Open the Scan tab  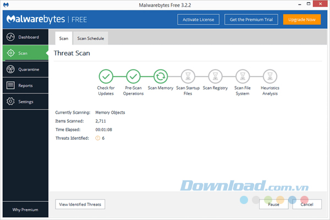coord(64,38)
